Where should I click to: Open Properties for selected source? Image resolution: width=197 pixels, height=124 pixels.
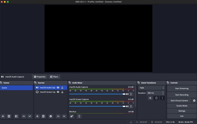(40, 77)
